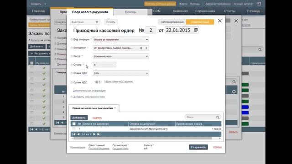Switch to Помощь tab in dialog
Screen dimensions: 292x164
pyautogui.click(x=130, y=12)
